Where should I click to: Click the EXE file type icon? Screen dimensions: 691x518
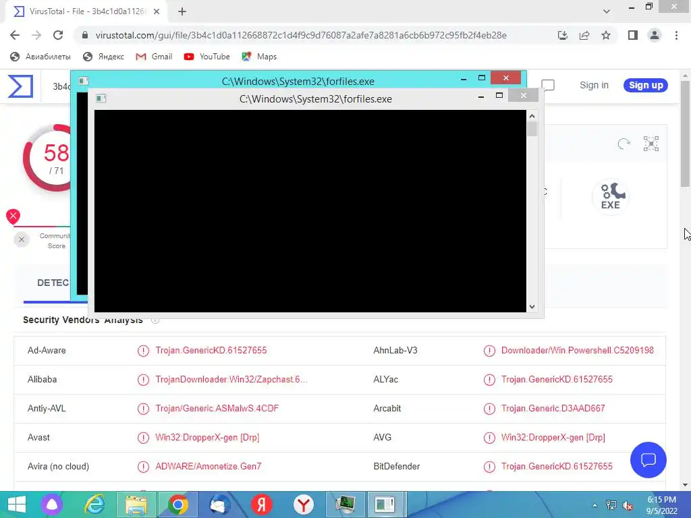coord(610,196)
